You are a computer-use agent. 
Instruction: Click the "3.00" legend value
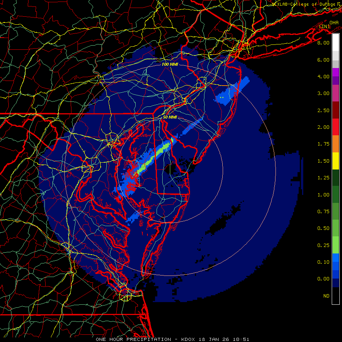click(323, 93)
